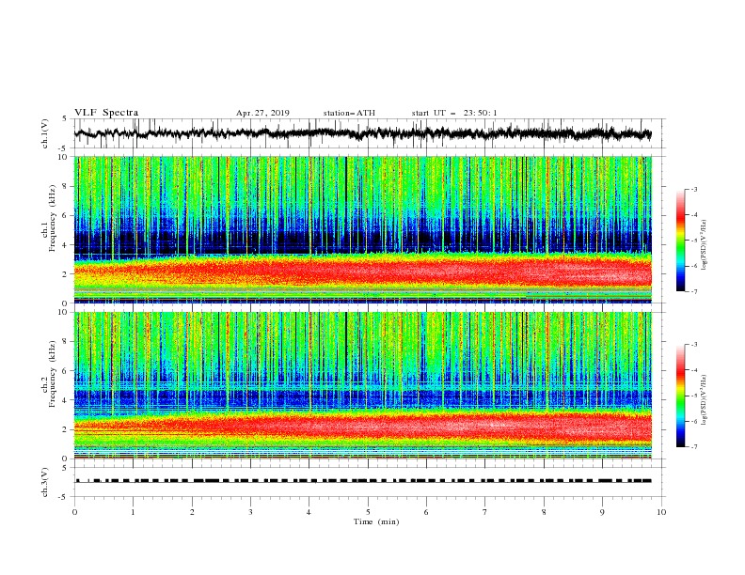Click the log(PSD) label beside the ch.2 colorbar
745x575 pixels.
tap(705, 400)
